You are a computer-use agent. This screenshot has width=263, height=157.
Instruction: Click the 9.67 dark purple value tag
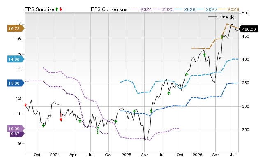tap(17, 134)
